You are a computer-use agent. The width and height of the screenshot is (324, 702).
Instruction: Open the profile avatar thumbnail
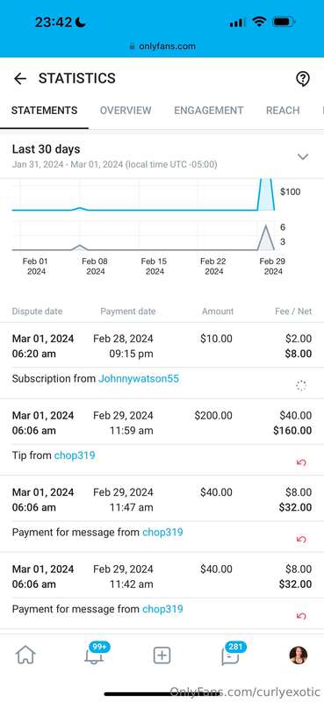[x=298, y=655]
